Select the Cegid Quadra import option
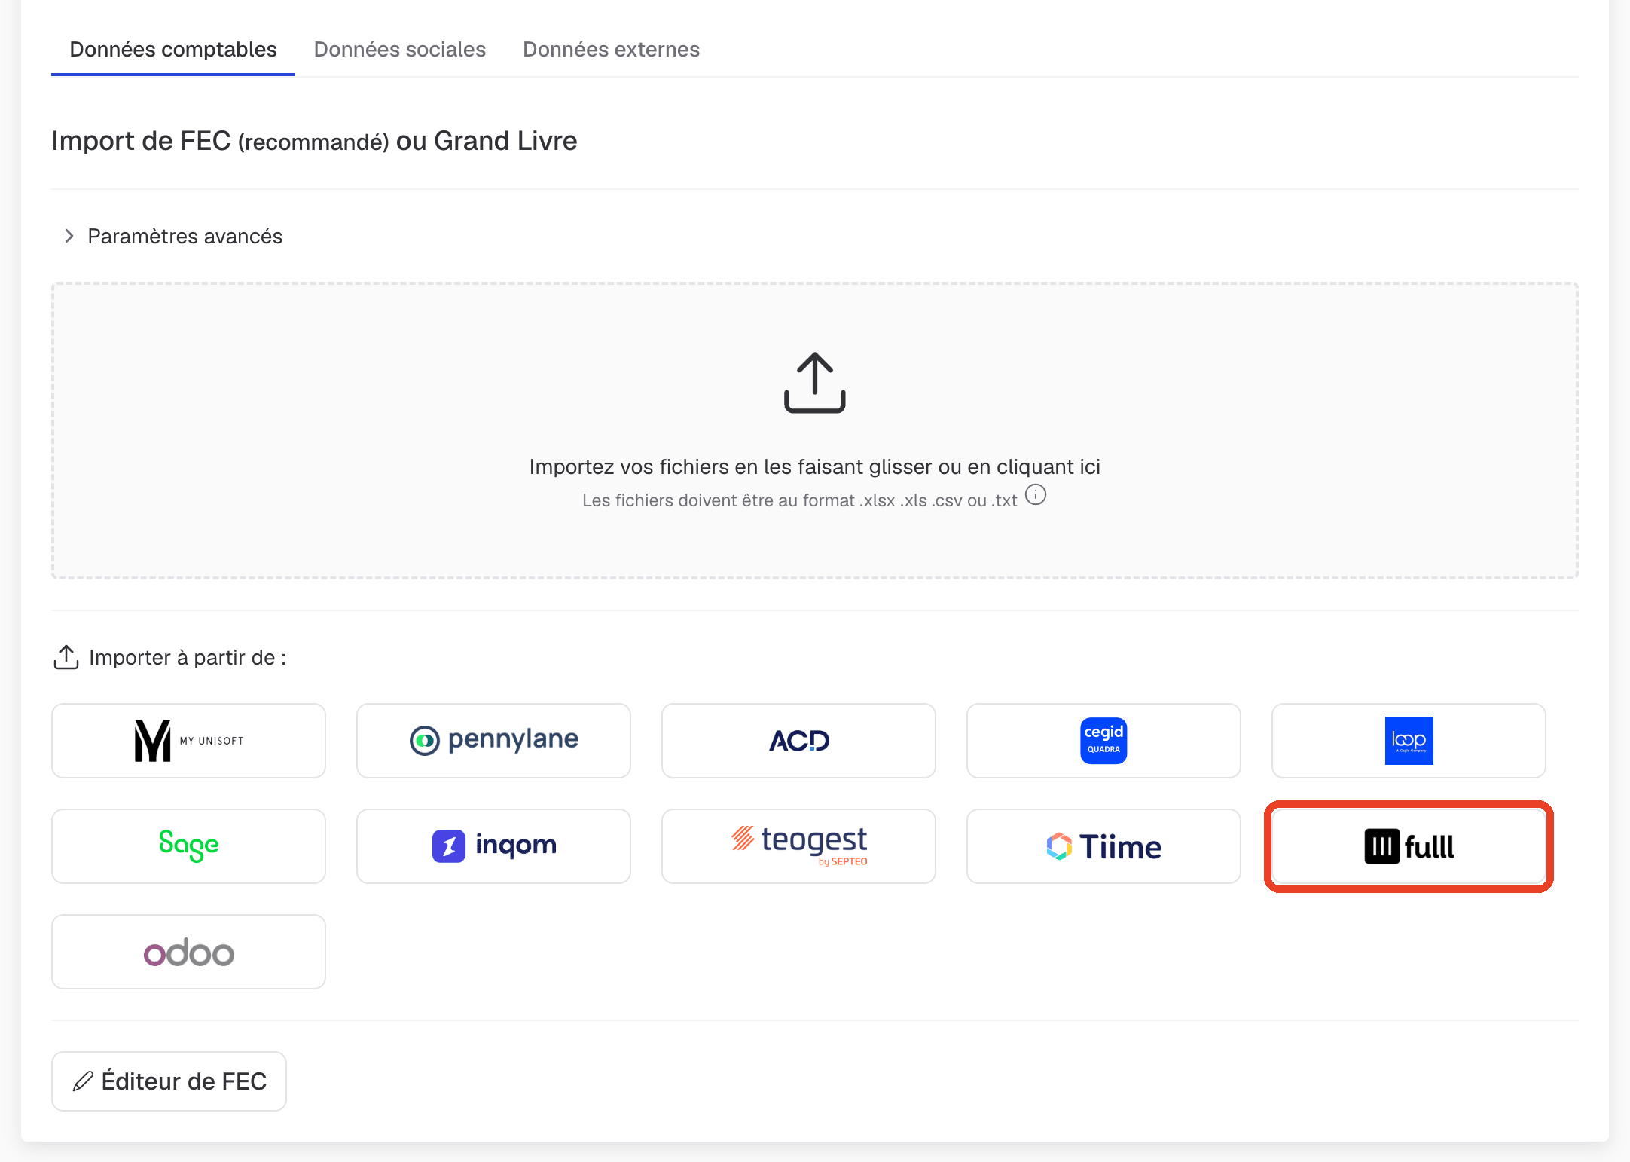The width and height of the screenshot is (1630, 1162). (x=1103, y=741)
